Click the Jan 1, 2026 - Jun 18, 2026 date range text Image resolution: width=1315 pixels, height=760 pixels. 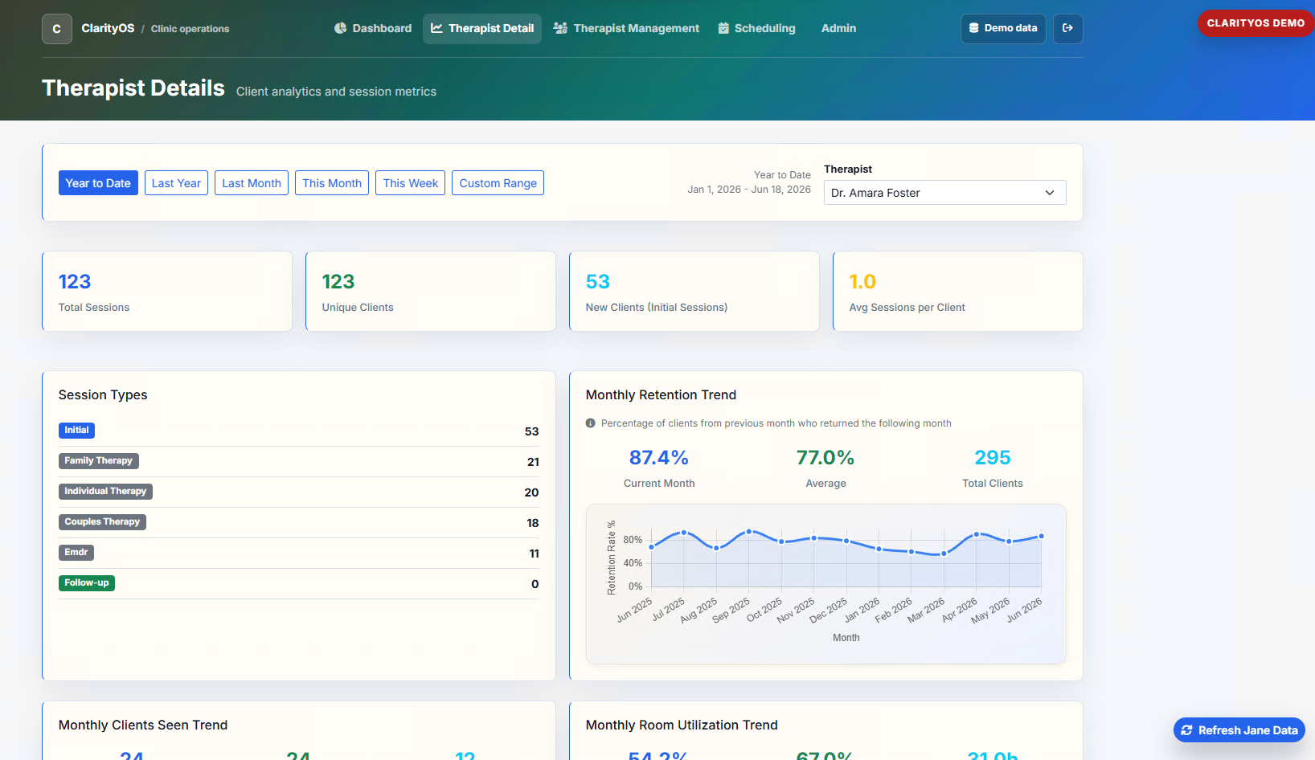click(749, 190)
